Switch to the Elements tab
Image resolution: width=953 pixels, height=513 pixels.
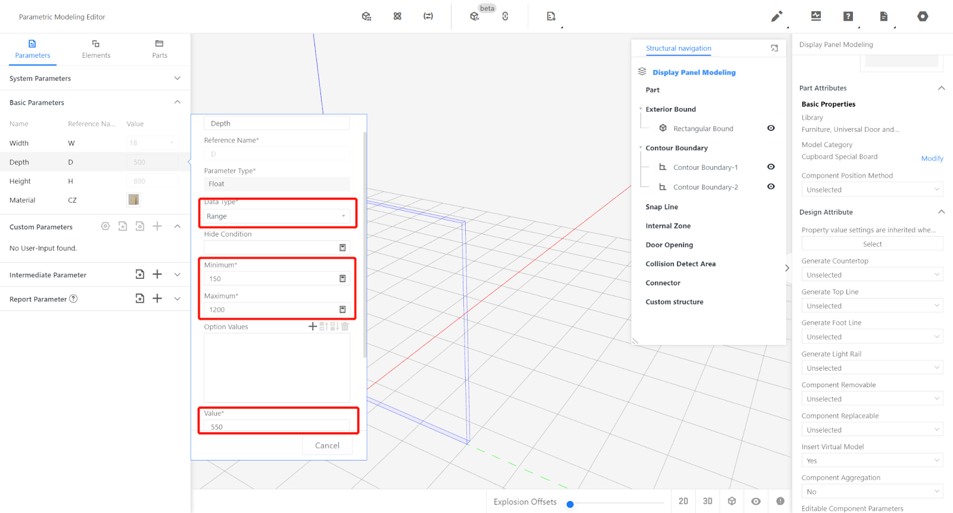coord(96,49)
